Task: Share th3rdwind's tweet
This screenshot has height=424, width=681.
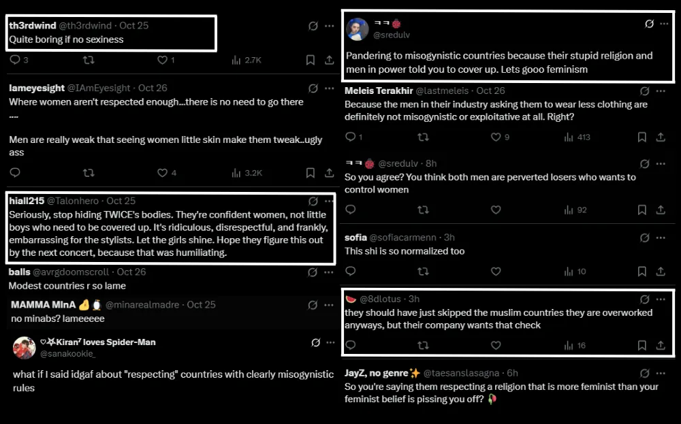Action: click(x=330, y=60)
